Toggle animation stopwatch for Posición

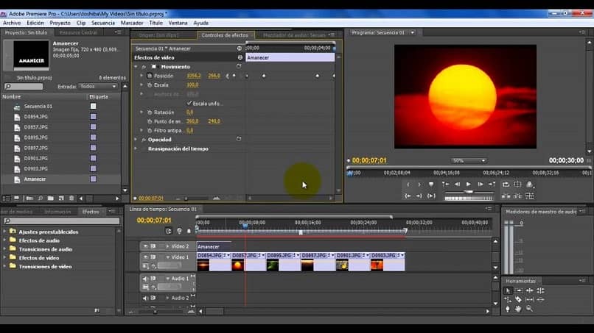pyautogui.click(x=149, y=76)
